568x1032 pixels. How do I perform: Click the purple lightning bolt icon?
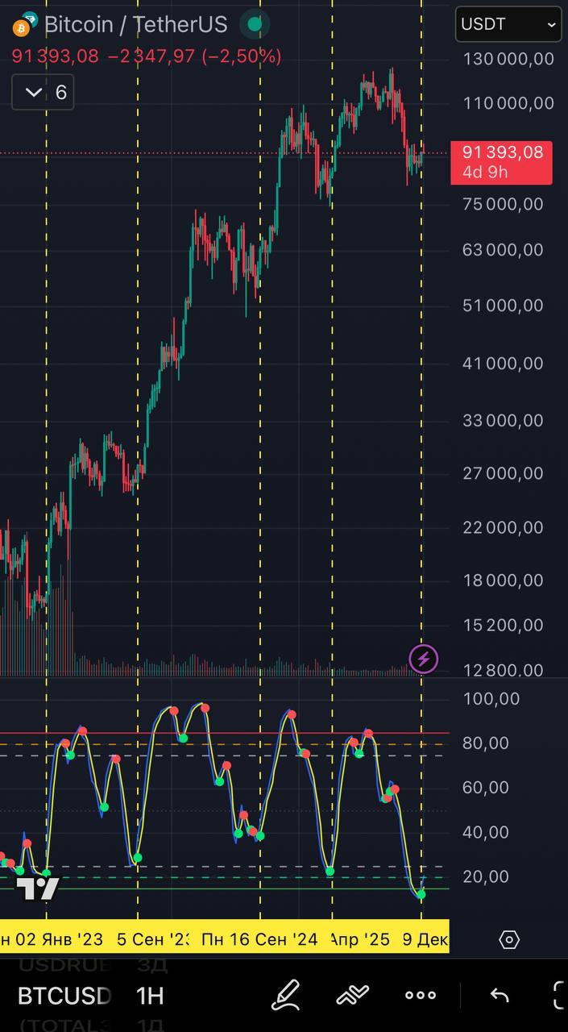tap(424, 659)
